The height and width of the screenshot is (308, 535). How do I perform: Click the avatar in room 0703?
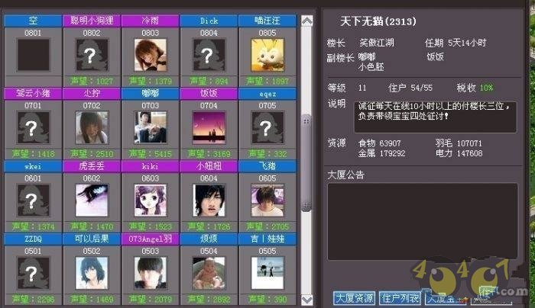click(151, 127)
